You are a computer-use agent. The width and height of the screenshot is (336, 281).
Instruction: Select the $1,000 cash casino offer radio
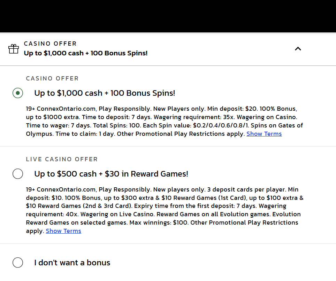point(18,93)
